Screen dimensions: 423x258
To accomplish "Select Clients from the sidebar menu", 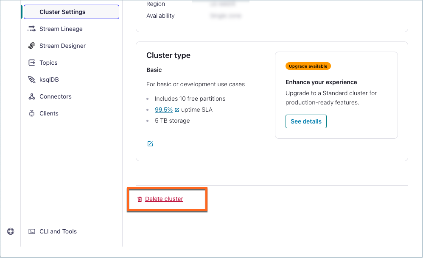I will click(x=48, y=113).
